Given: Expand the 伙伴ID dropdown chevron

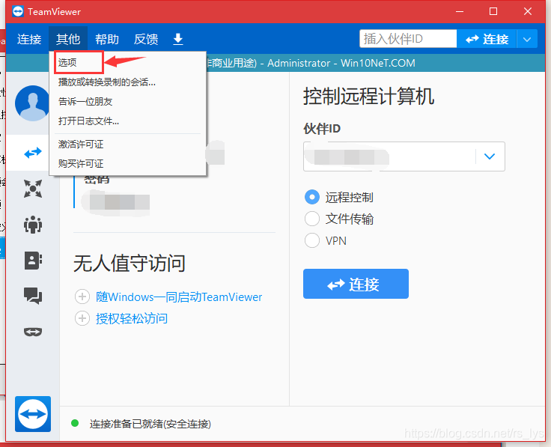Looking at the screenshot, I should point(490,156).
